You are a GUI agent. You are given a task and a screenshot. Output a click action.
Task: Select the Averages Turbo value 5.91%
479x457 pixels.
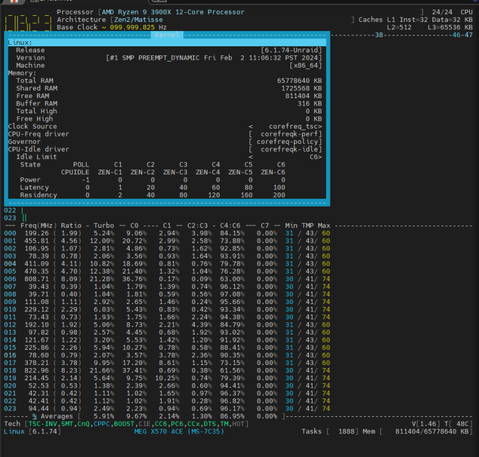[104, 416]
